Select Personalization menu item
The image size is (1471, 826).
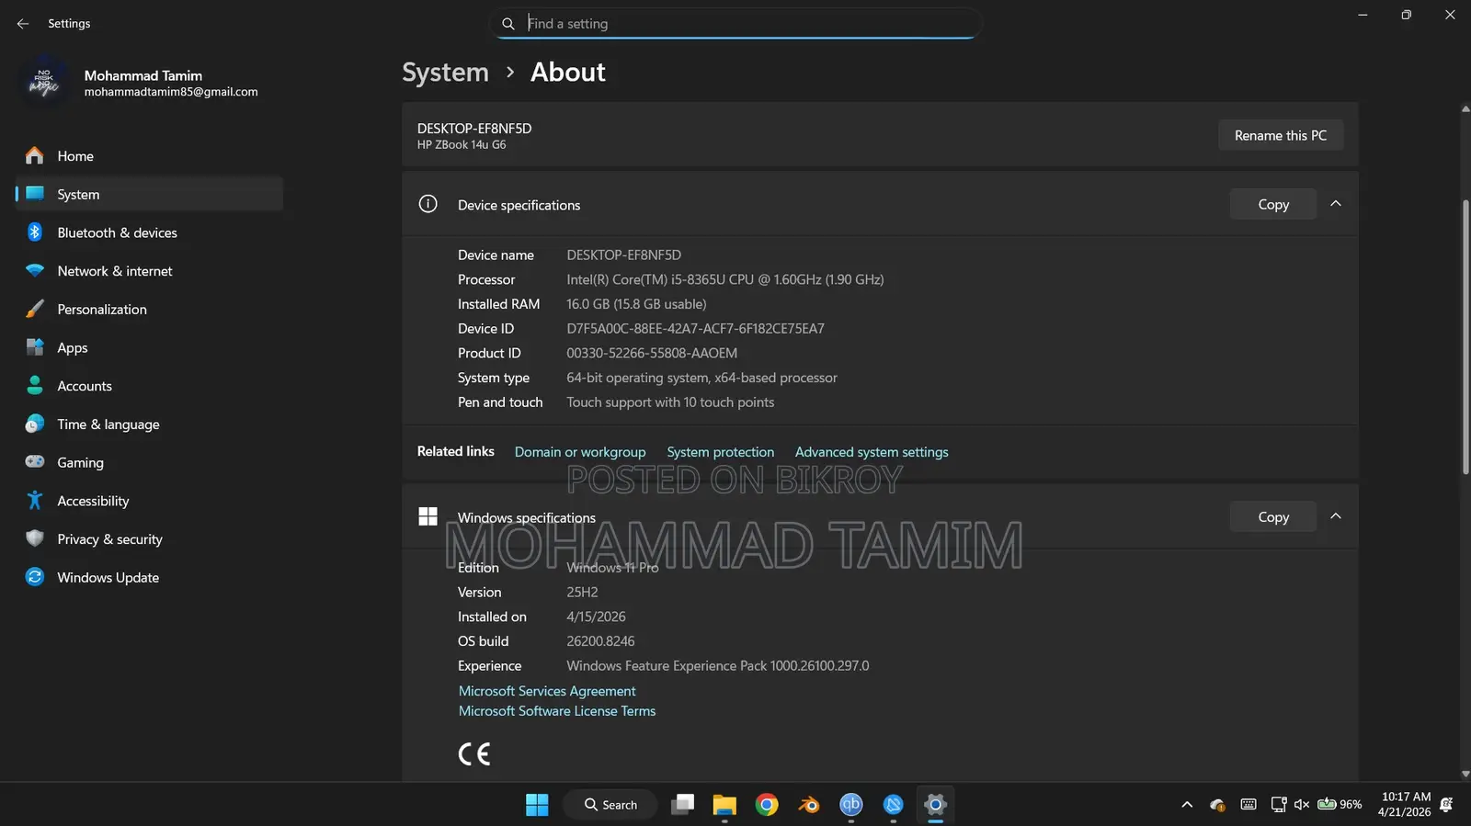149,310
